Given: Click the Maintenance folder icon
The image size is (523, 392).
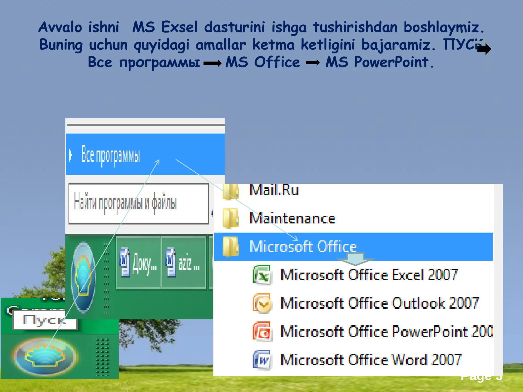Looking at the screenshot, I should coord(230,218).
